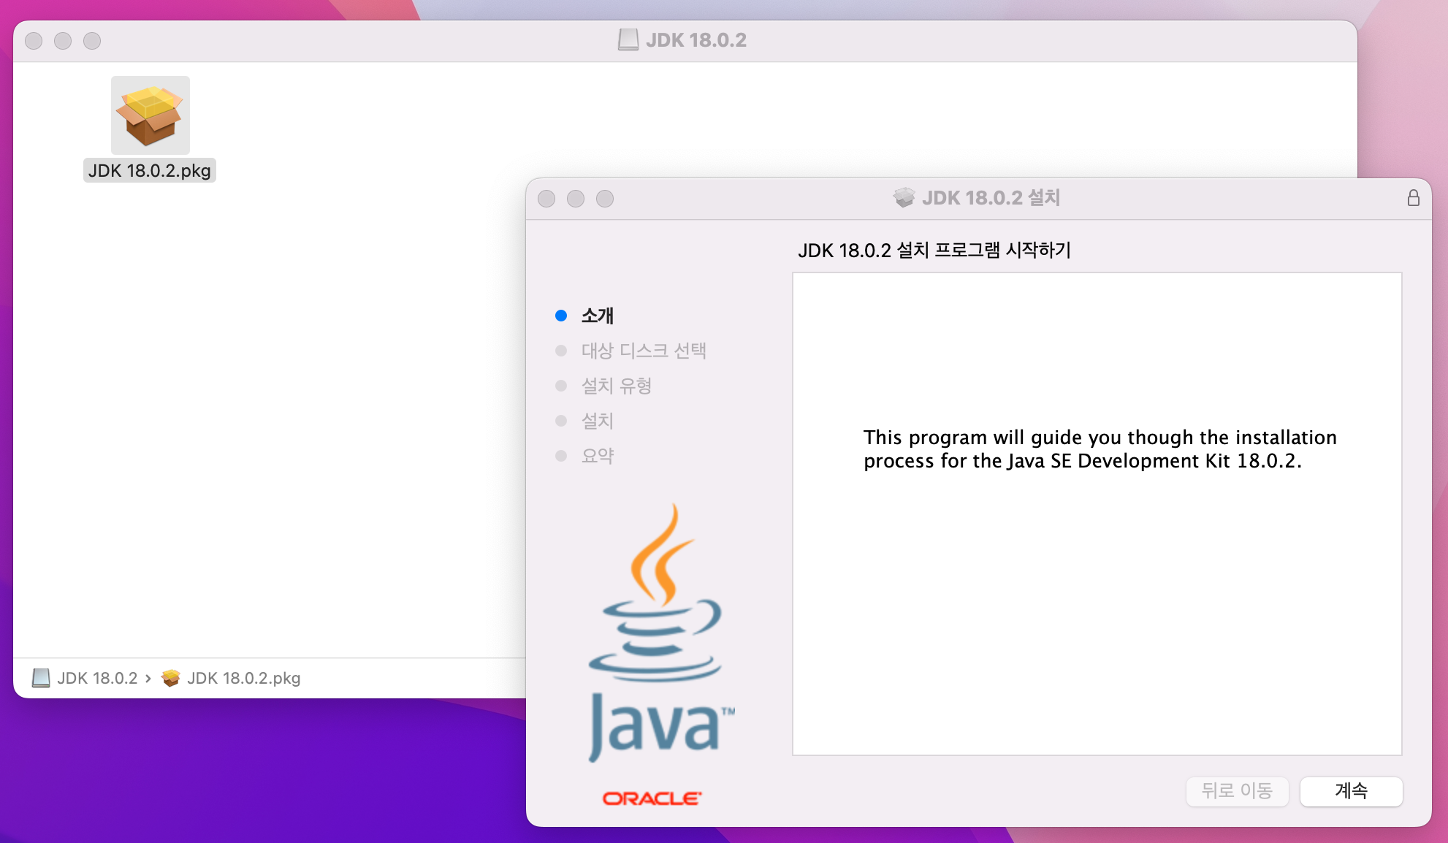Minimize the JDK 18.0.2 설치 installer window
1448x843 pixels.
[576, 199]
